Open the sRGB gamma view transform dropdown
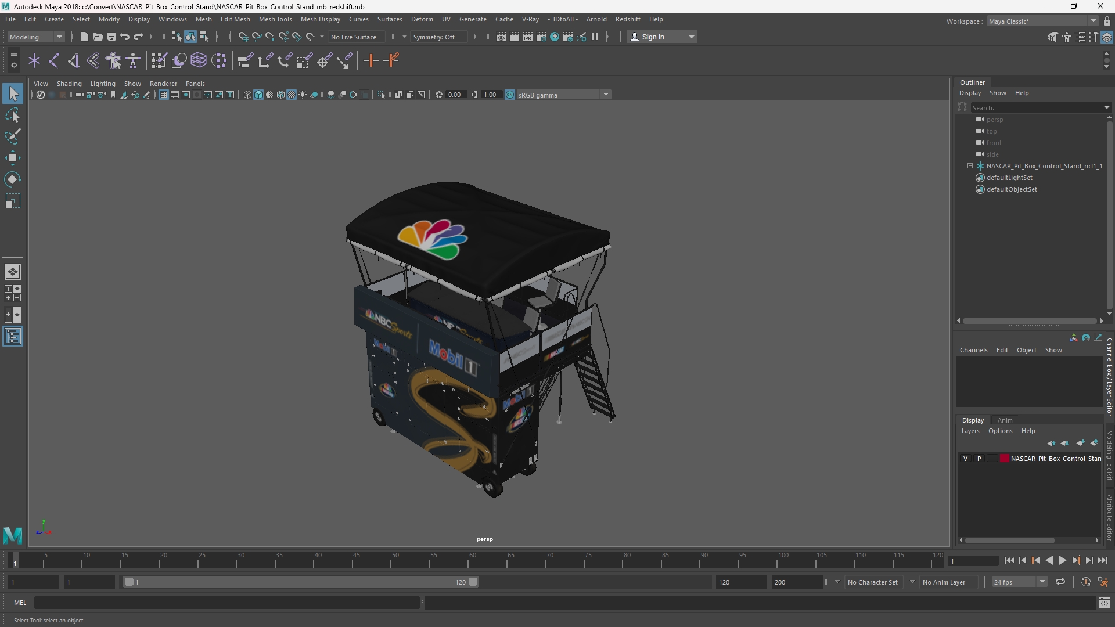1115x627 pixels. [563, 95]
